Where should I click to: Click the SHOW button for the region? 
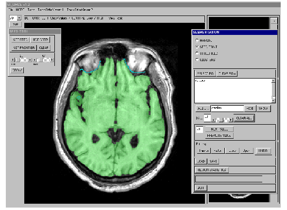point(263,108)
